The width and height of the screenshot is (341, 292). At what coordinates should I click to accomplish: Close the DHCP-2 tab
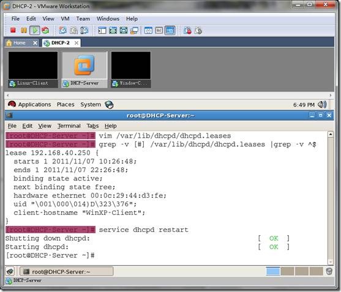tap(77, 43)
